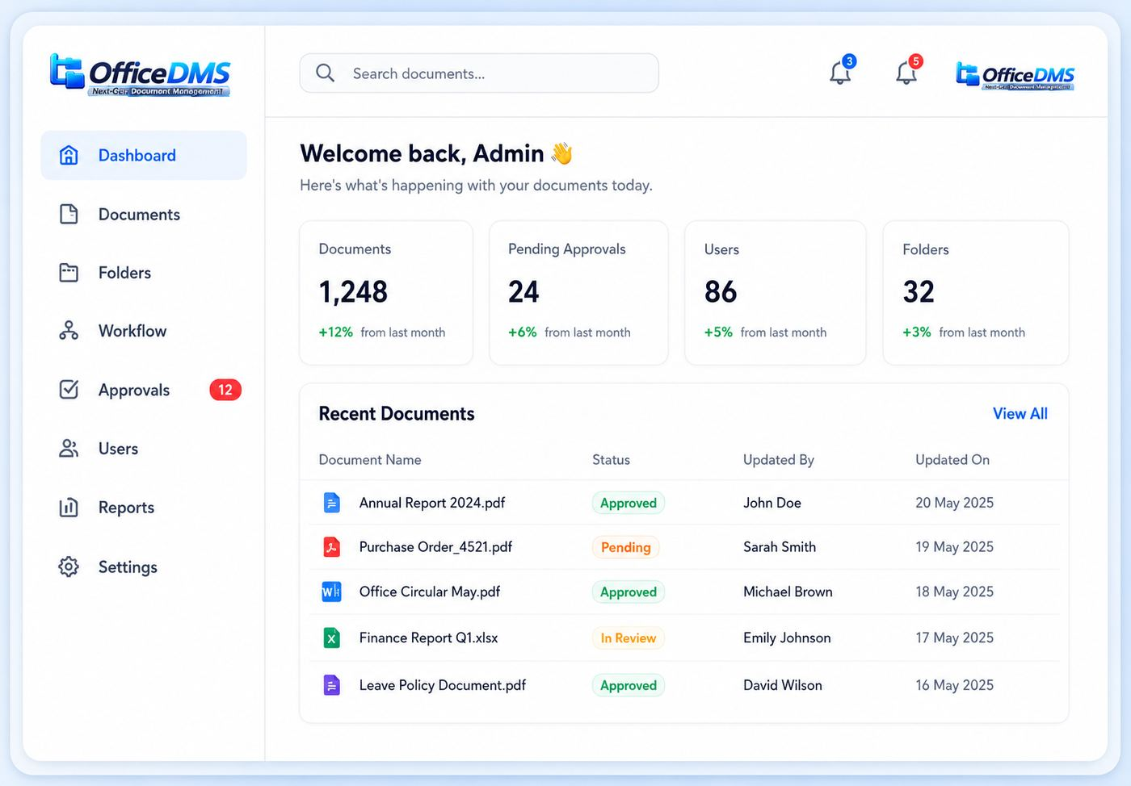The image size is (1131, 786).
Task: Click the Users people icon in the sidebar
Action: point(69,449)
